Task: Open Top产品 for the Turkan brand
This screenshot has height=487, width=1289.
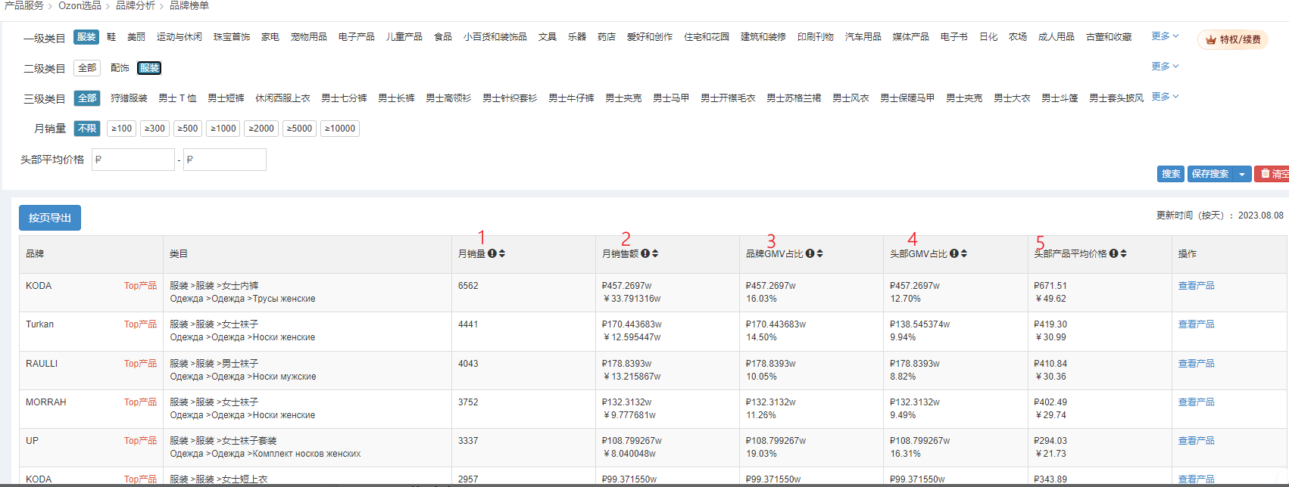Action: tap(140, 324)
